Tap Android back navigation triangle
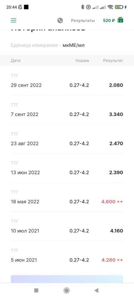The height and width of the screenshot is (299, 134). click(x=96, y=290)
